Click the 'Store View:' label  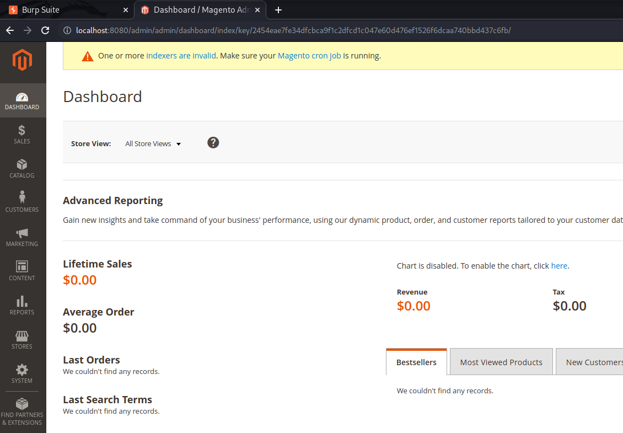click(x=91, y=144)
